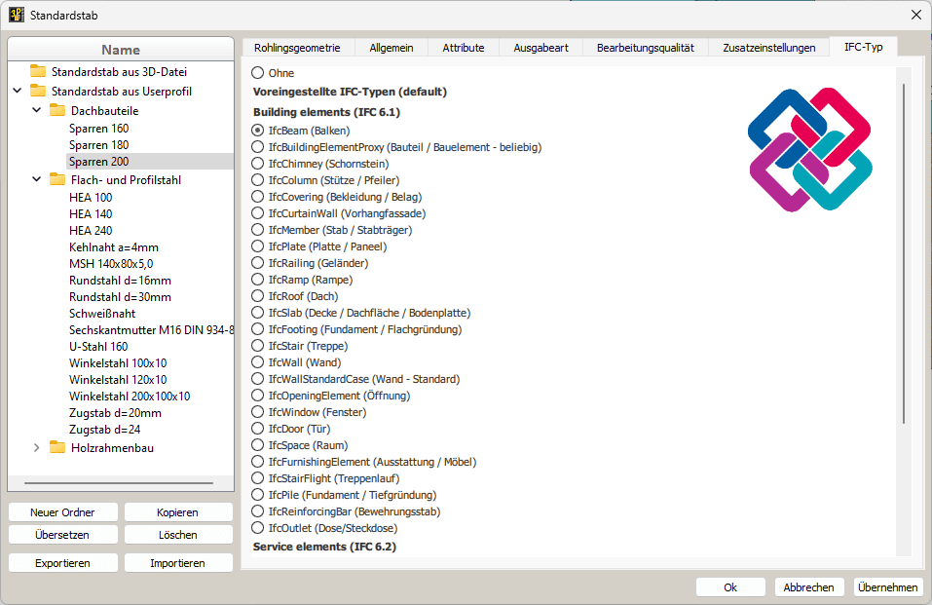Click the Dachbauteile folder icon
Screen dimensions: 932x605
(x=58, y=111)
